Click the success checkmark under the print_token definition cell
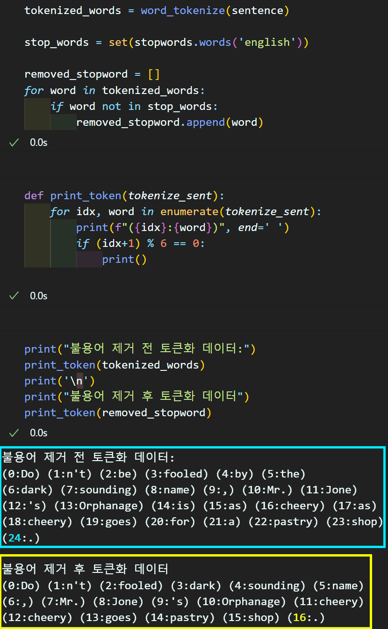The image size is (388, 629). tap(14, 296)
